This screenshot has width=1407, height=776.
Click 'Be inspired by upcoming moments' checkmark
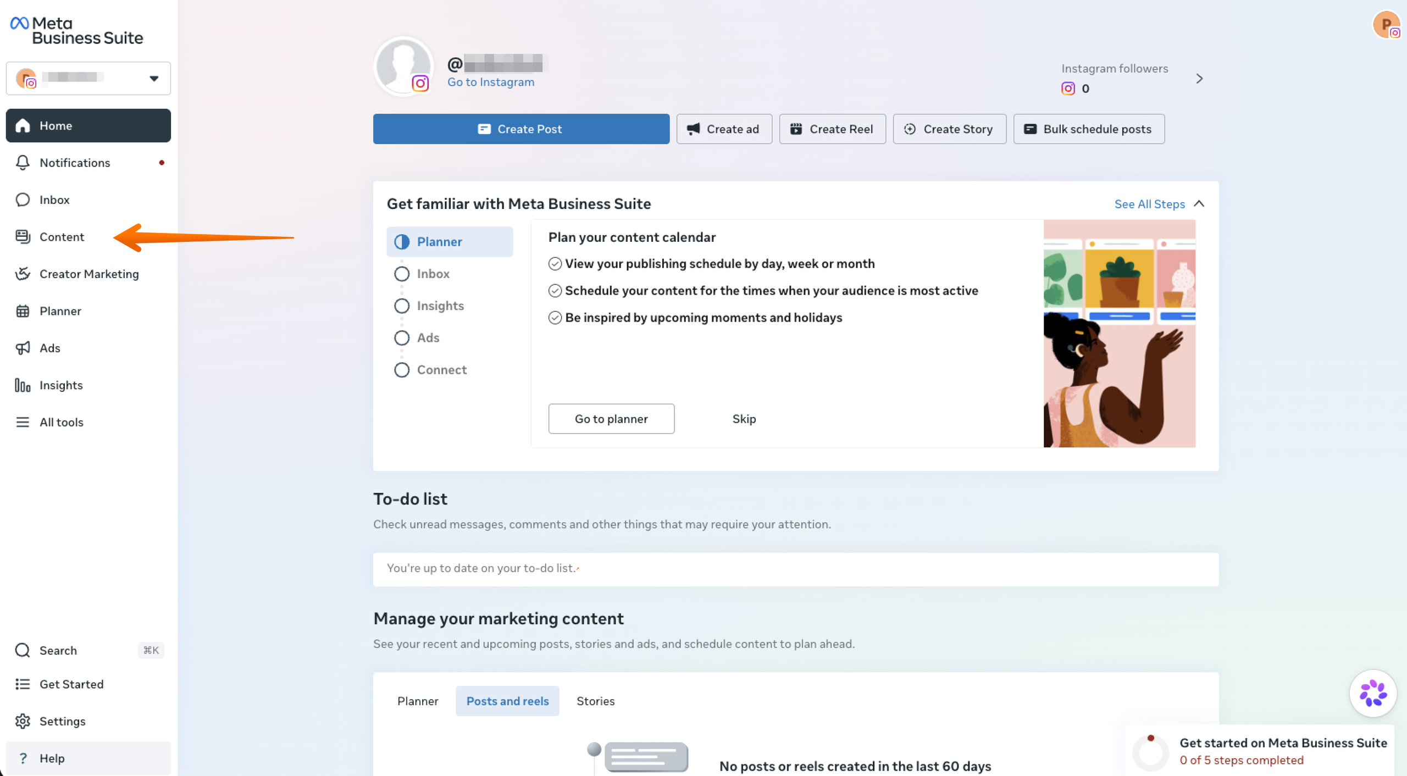555,318
